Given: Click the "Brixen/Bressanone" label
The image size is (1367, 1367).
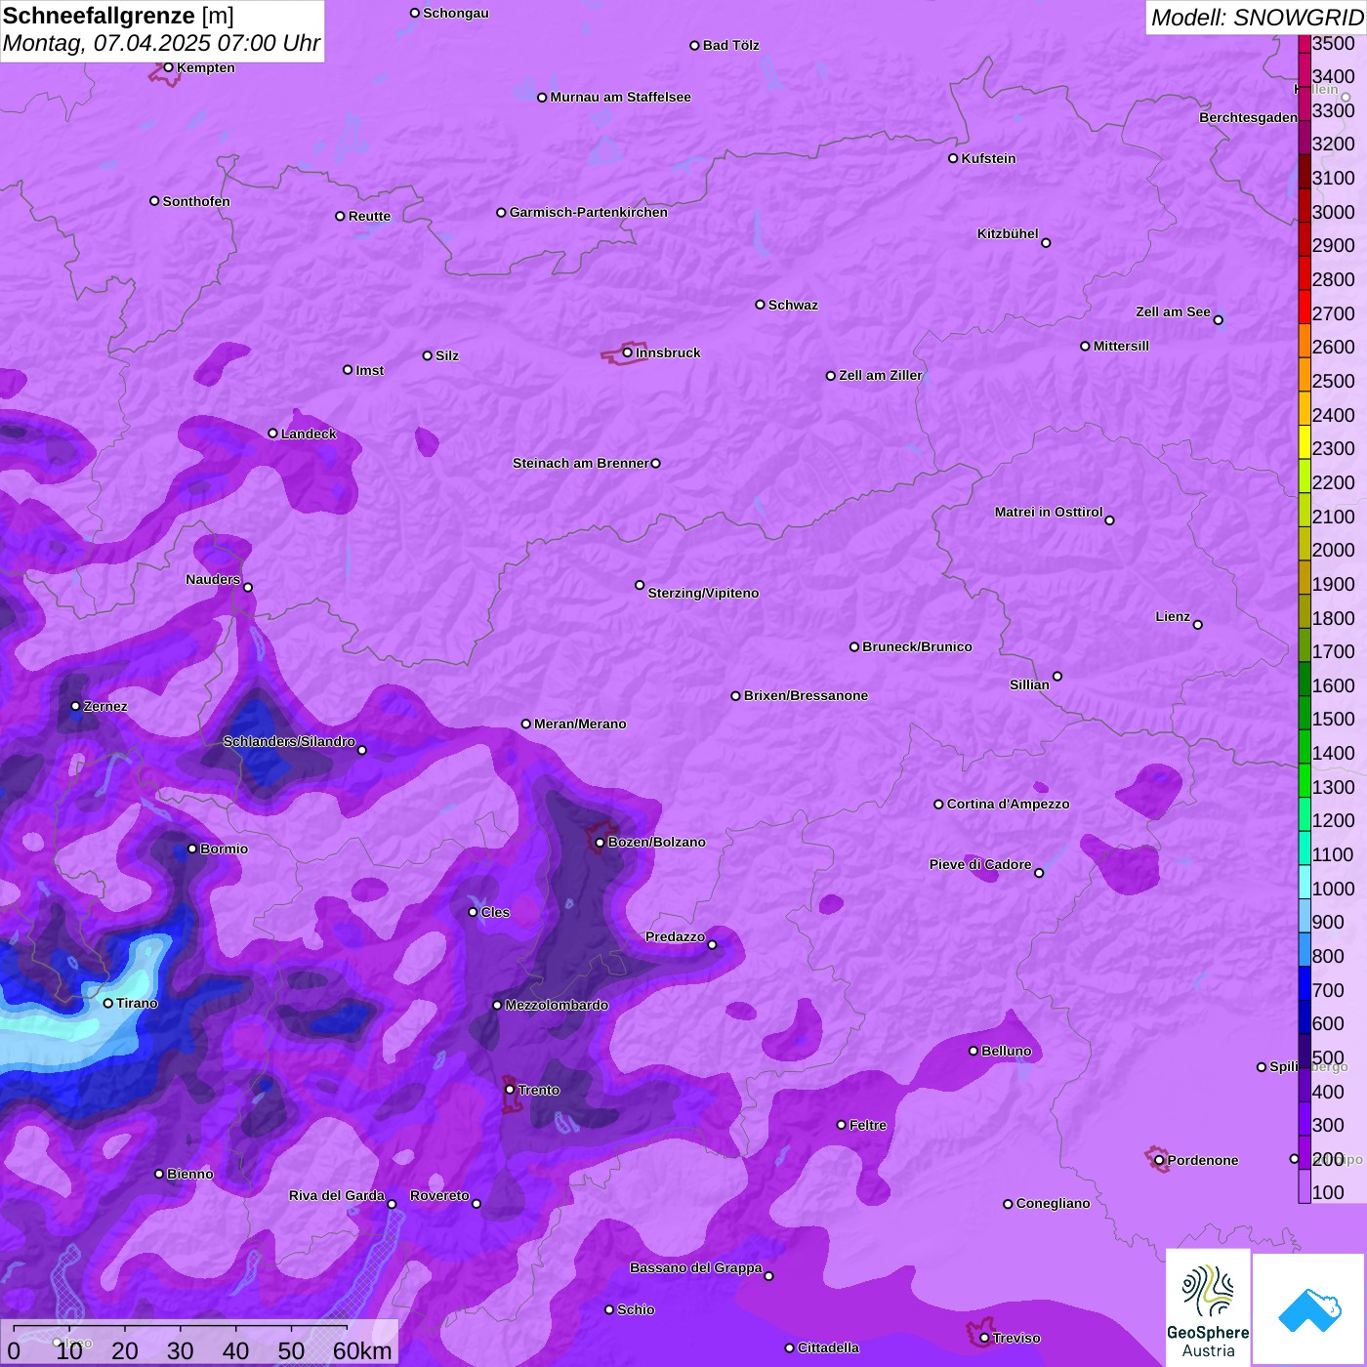Looking at the screenshot, I should tap(806, 695).
